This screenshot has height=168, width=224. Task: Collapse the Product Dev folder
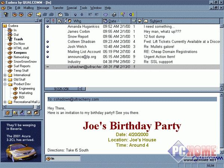pyautogui.click(x=5, y=84)
